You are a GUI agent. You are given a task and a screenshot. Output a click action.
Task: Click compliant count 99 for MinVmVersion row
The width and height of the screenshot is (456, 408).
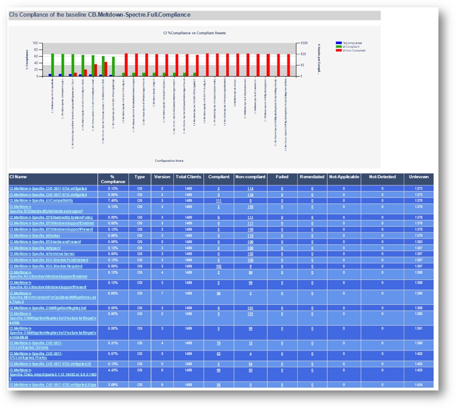click(218, 293)
